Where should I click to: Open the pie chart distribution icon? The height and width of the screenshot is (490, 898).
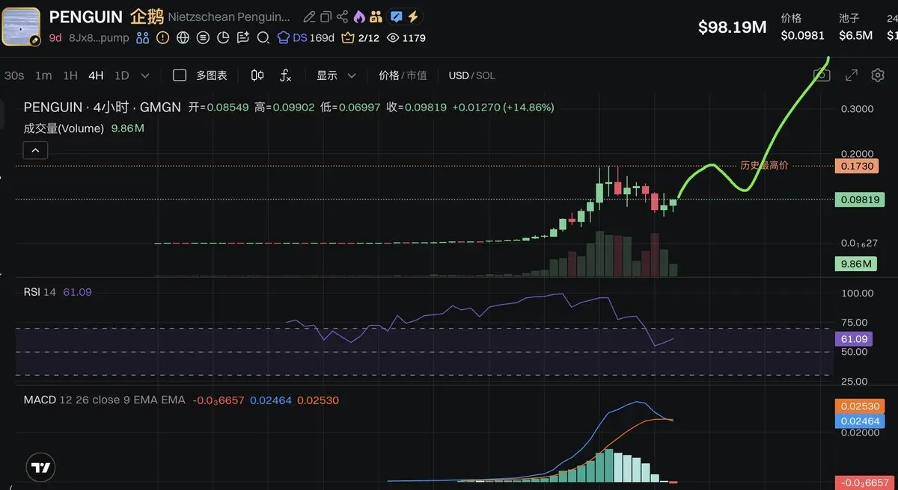click(223, 37)
